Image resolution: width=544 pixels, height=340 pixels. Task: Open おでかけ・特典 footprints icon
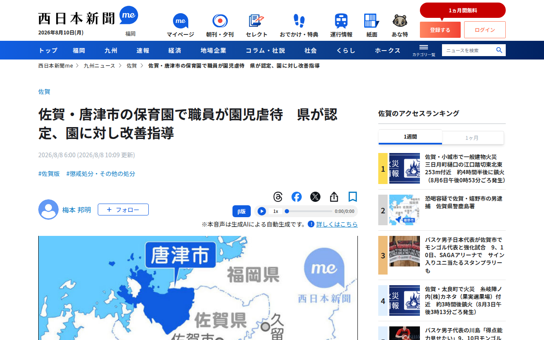click(299, 25)
